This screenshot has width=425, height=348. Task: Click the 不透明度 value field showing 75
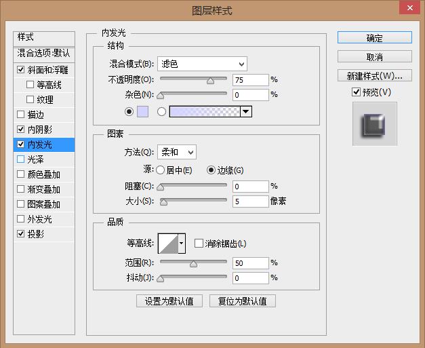click(250, 80)
